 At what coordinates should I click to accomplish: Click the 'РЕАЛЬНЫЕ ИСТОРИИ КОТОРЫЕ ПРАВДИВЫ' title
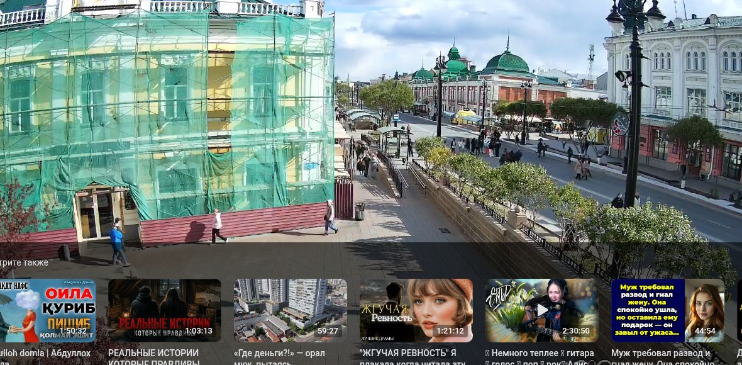click(x=154, y=357)
